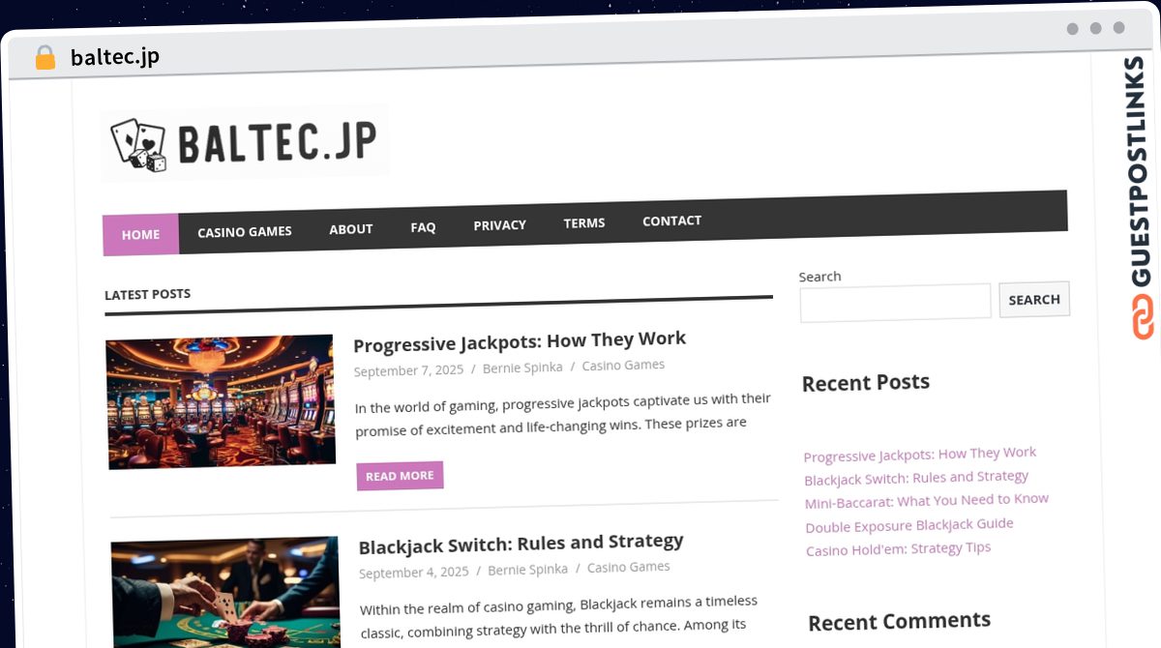Open recent post Double Exposure Blackjack Guide

[909, 525]
